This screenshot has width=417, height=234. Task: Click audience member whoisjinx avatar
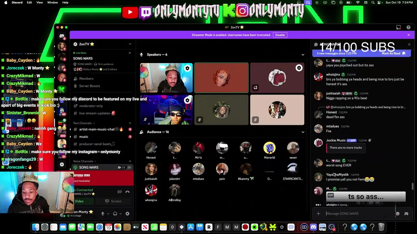pyautogui.click(x=151, y=190)
